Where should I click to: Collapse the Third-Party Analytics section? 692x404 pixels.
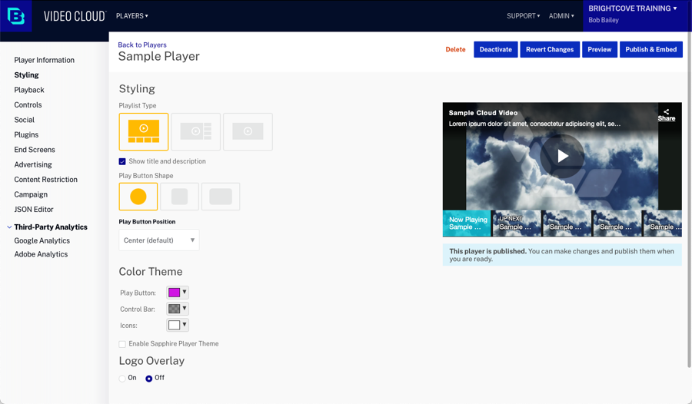coord(9,227)
